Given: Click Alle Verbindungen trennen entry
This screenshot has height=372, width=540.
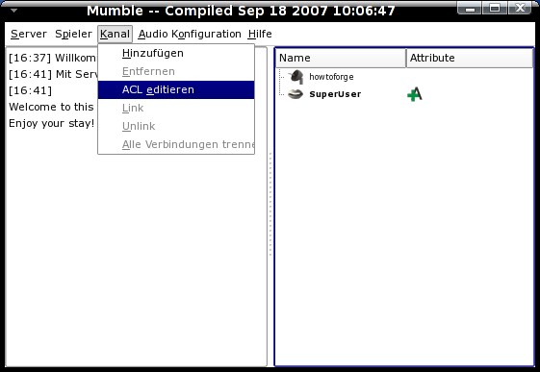Looking at the screenshot, I should (176, 144).
